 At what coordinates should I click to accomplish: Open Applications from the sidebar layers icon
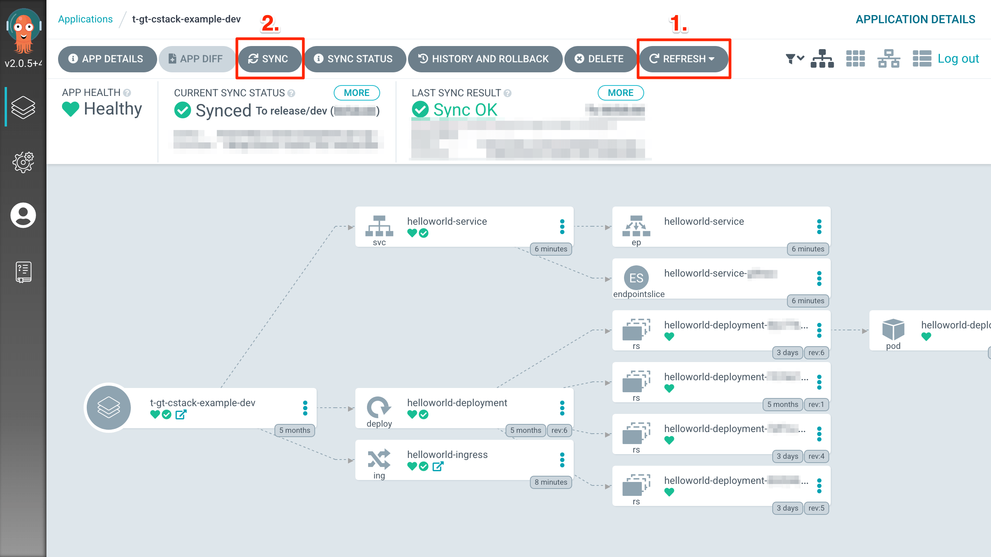coord(23,108)
